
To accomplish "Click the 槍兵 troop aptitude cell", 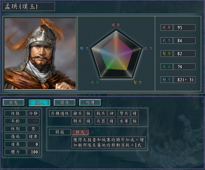I will coord(78,113).
